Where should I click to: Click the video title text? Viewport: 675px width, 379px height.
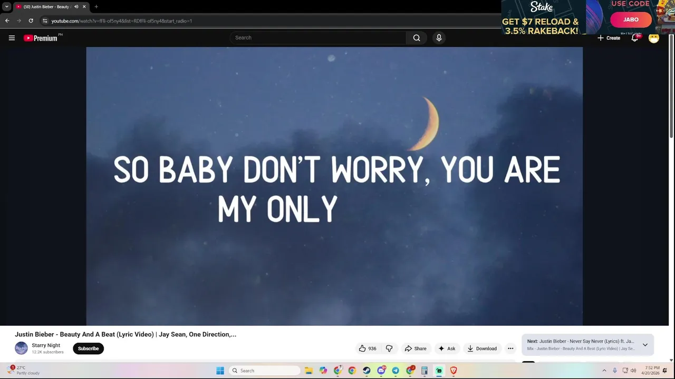(126, 334)
